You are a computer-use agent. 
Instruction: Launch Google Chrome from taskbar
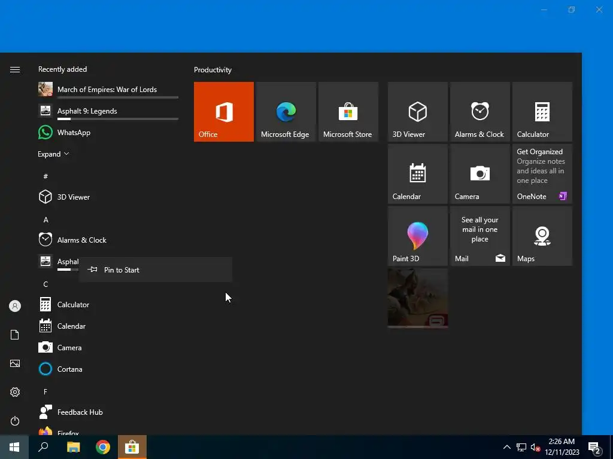click(102, 447)
